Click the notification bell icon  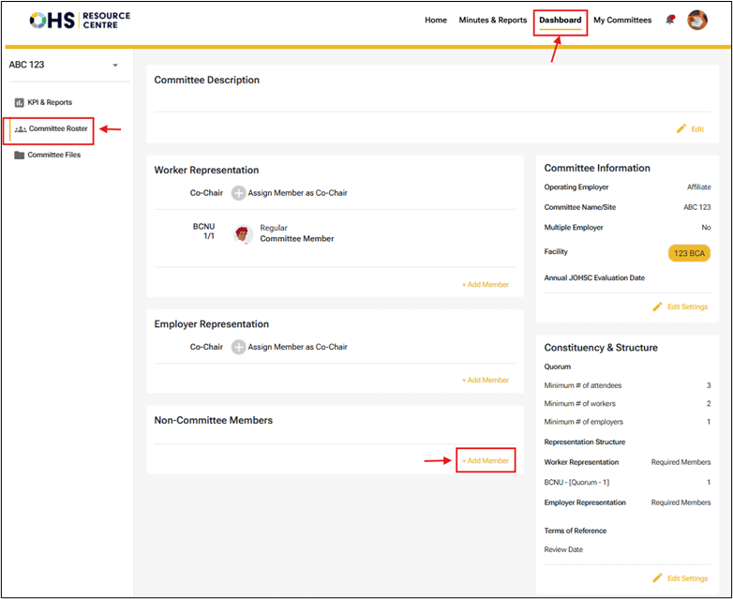[x=670, y=20]
